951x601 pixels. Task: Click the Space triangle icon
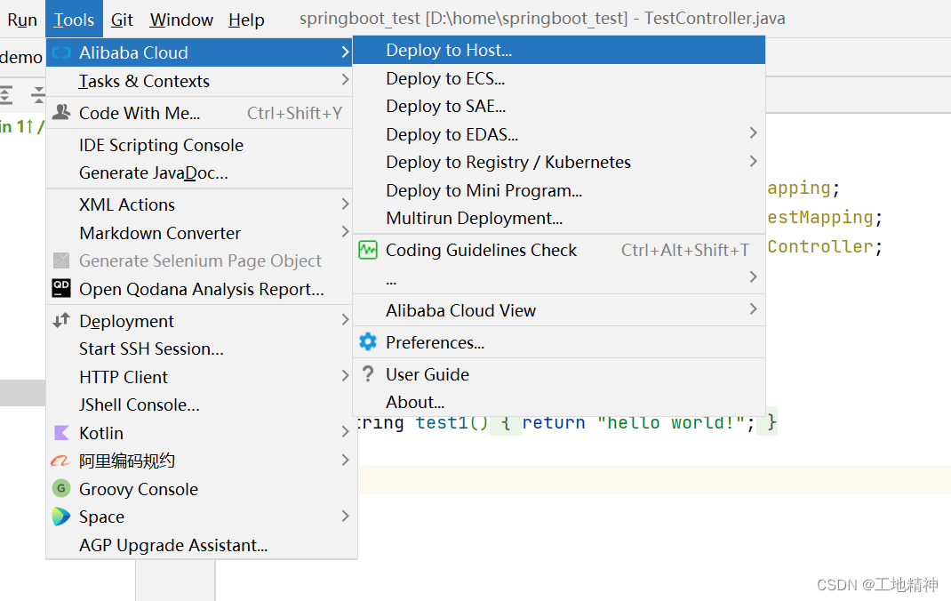click(60, 517)
